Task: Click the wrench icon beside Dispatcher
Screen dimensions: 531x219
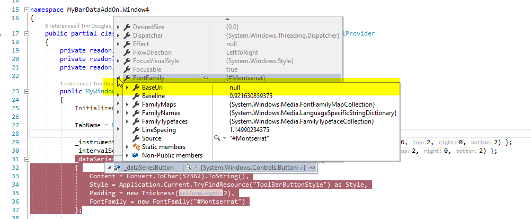Action: (x=127, y=36)
